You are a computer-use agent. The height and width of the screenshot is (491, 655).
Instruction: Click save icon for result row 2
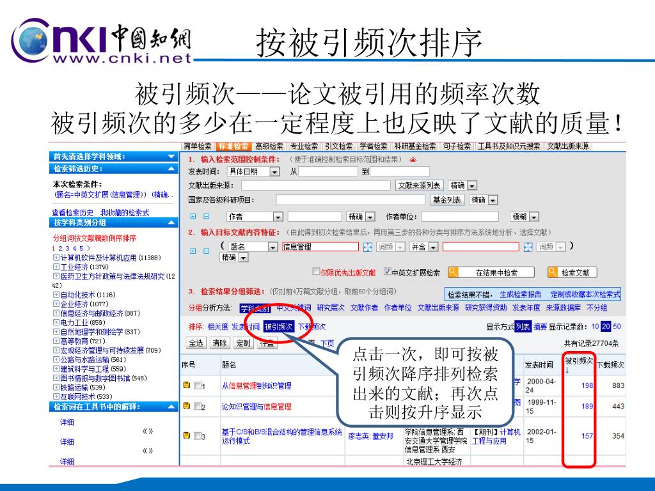(187, 405)
